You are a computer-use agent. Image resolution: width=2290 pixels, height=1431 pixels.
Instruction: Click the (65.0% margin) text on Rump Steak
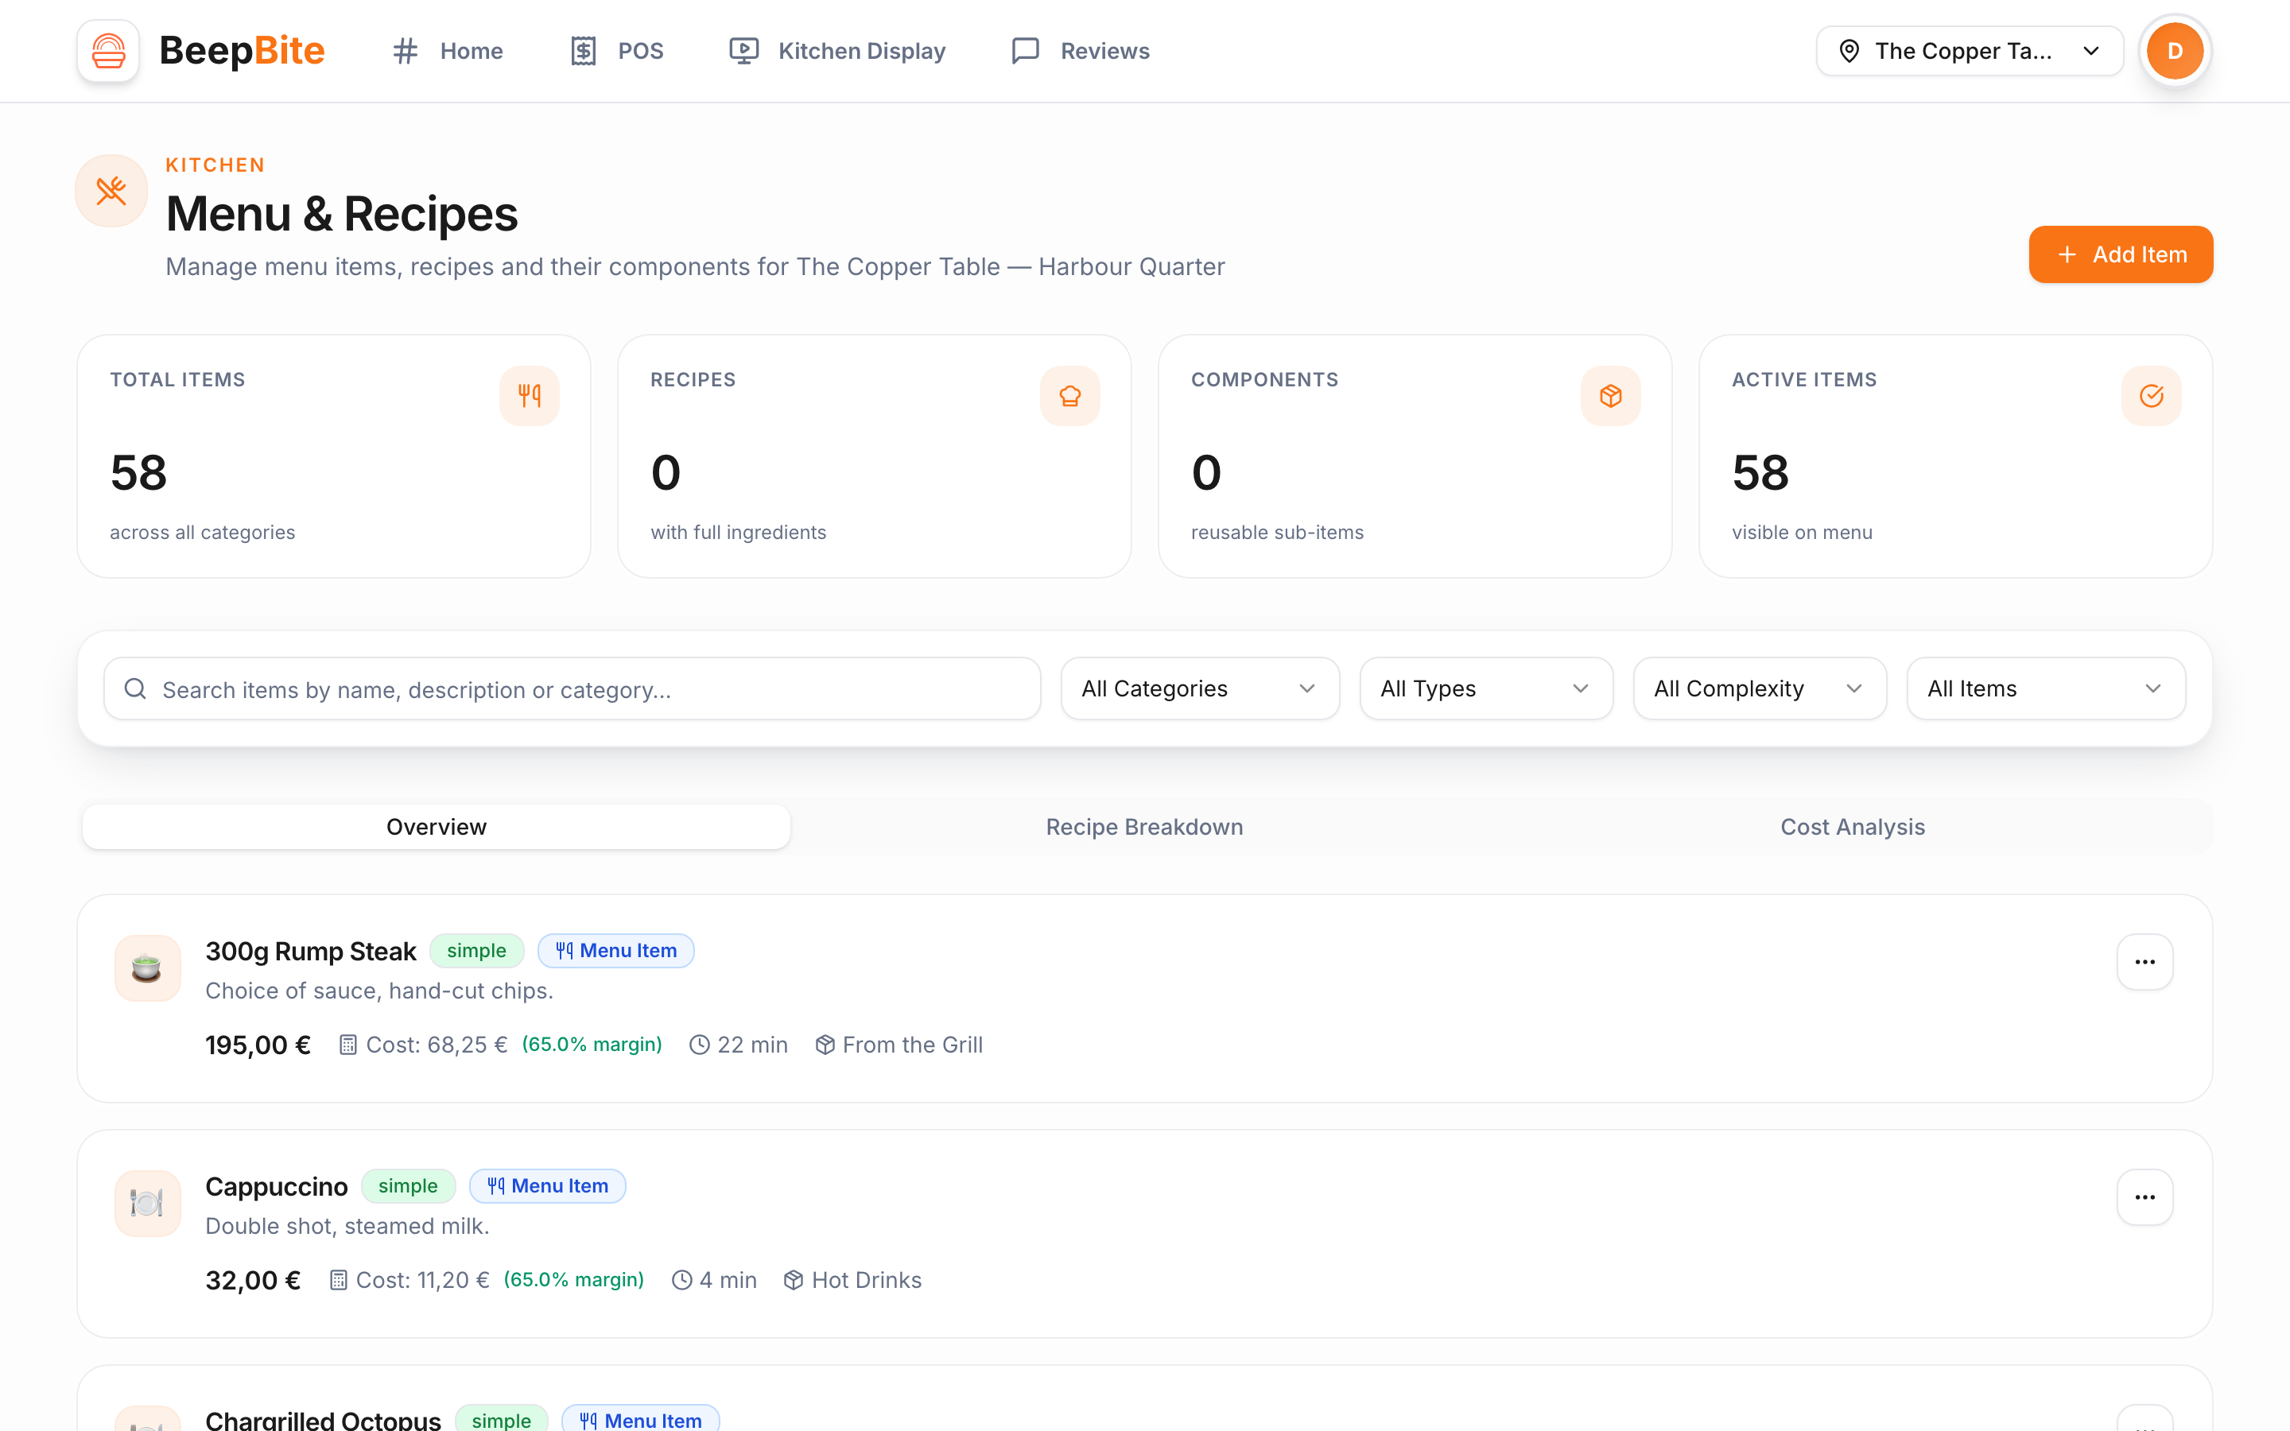click(x=592, y=1045)
